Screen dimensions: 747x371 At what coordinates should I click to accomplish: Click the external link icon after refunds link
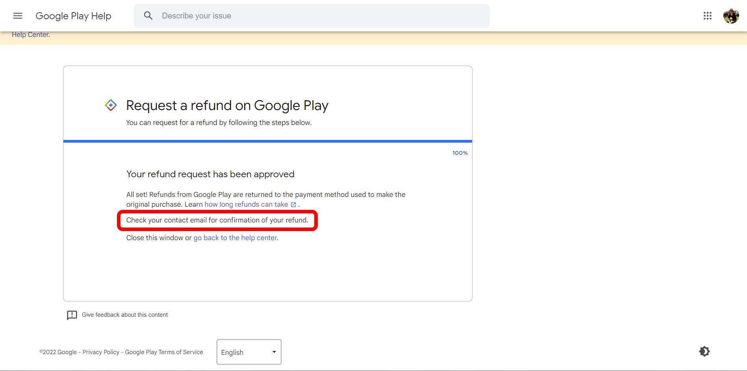pos(293,205)
